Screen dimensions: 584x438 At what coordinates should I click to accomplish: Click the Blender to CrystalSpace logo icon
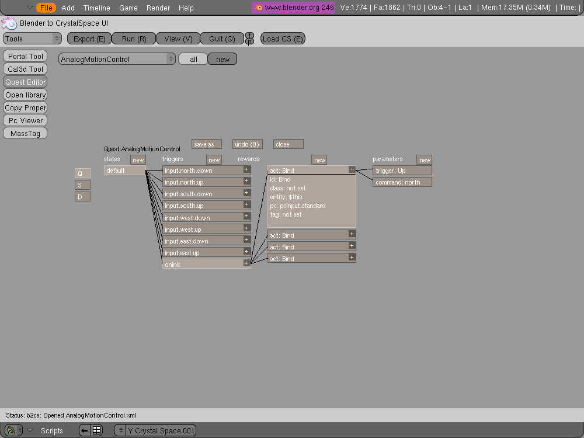[9, 23]
